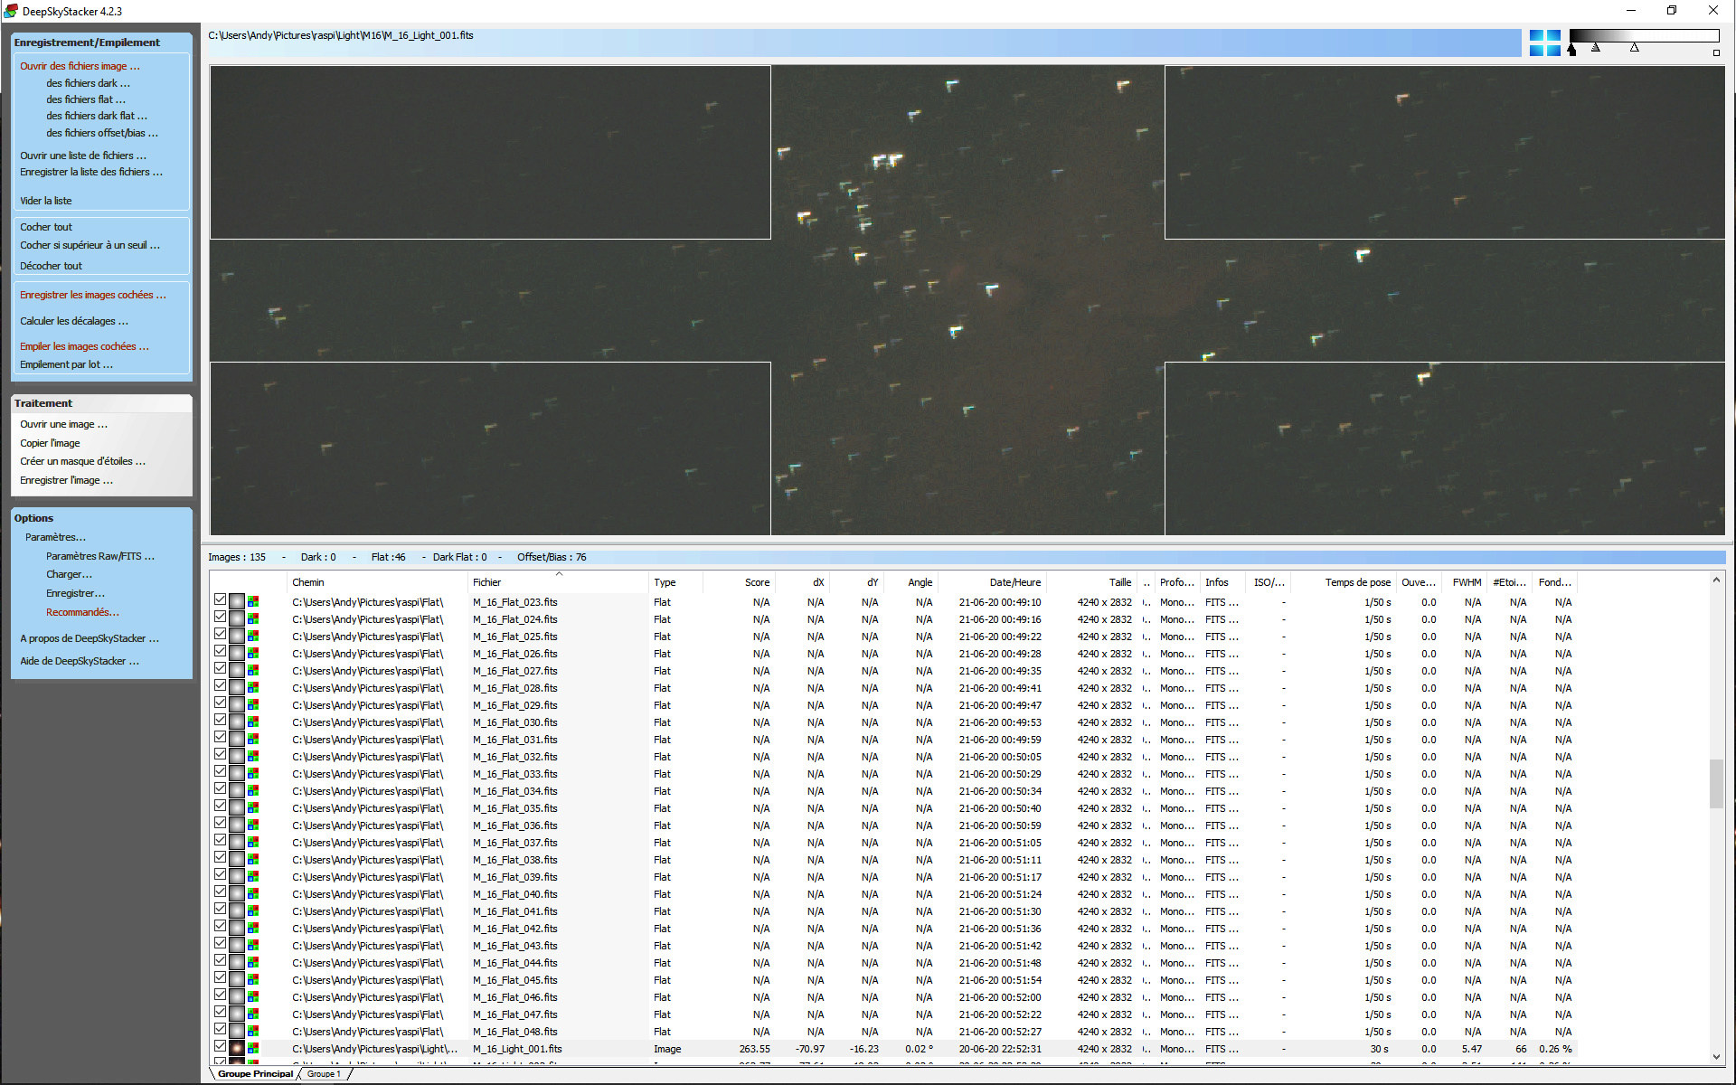Click flat frame icon for M_16_Flat_025.fits

click(237, 637)
